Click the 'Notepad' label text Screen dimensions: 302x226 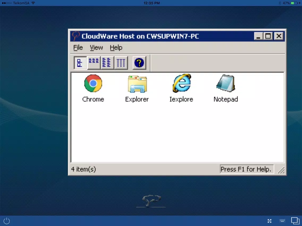coord(226,99)
